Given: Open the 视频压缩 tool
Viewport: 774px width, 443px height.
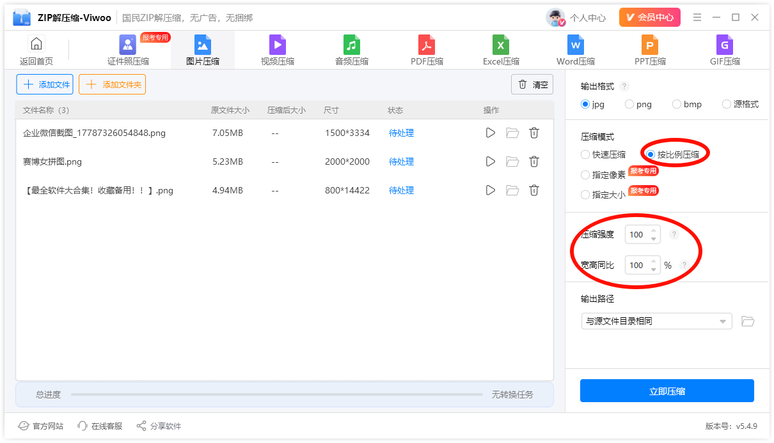Looking at the screenshot, I should tap(278, 50).
